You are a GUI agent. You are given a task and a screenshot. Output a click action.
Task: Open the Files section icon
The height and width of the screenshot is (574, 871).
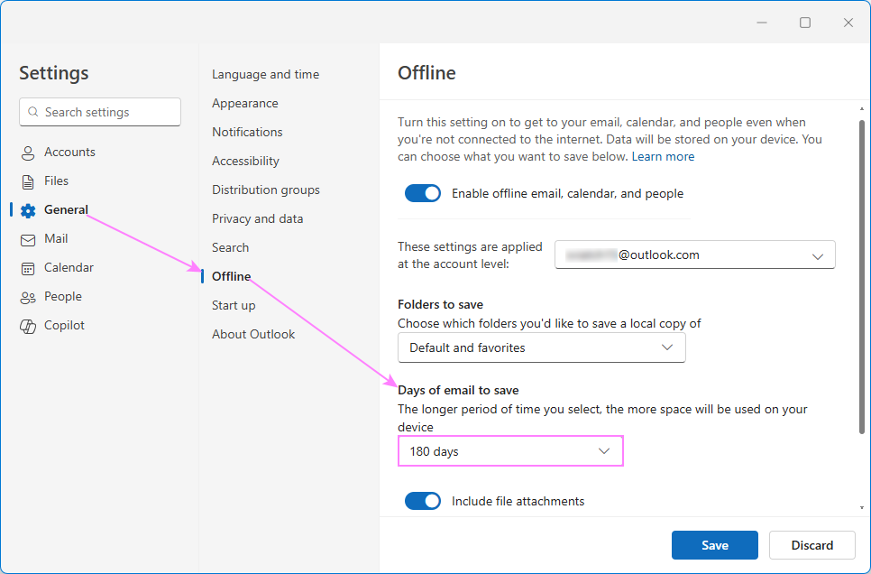point(27,181)
